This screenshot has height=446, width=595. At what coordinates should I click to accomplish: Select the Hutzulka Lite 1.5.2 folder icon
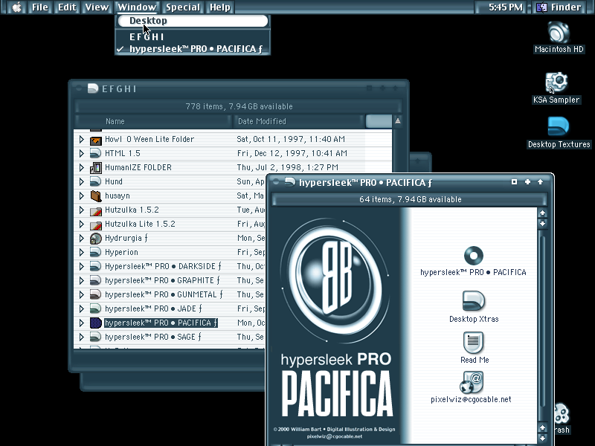(96, 224)
